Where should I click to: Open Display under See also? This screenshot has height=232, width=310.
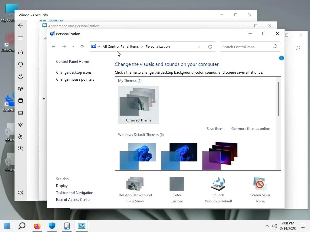tap(62, 186)
